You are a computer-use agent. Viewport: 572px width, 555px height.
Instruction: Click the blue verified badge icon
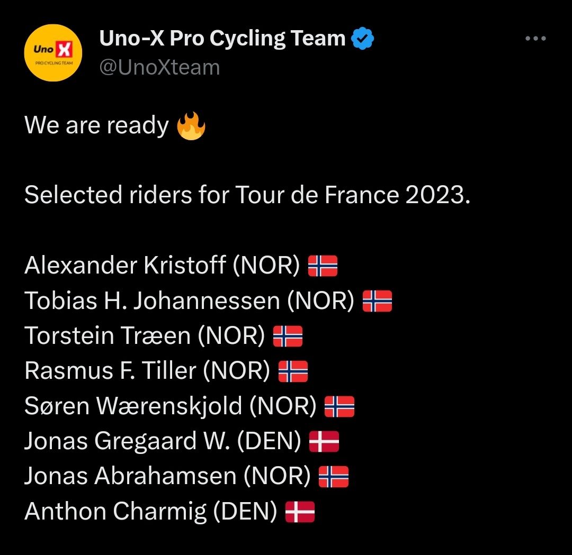tap(363, 39)
